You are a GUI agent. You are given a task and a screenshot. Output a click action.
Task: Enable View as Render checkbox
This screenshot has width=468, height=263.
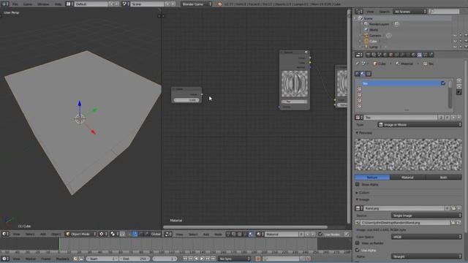point(358,243)
